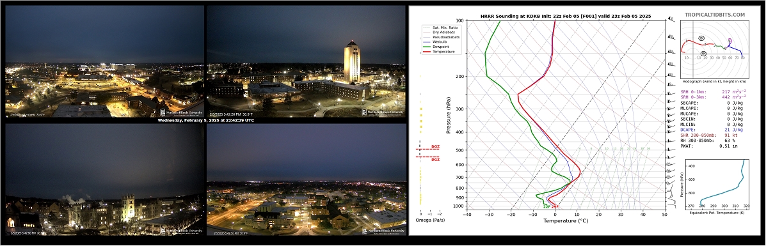The height and width of the screenshot is (246, 766).
Task: Click the RH 300-850mb 63 % row
Action: (707, 141)
